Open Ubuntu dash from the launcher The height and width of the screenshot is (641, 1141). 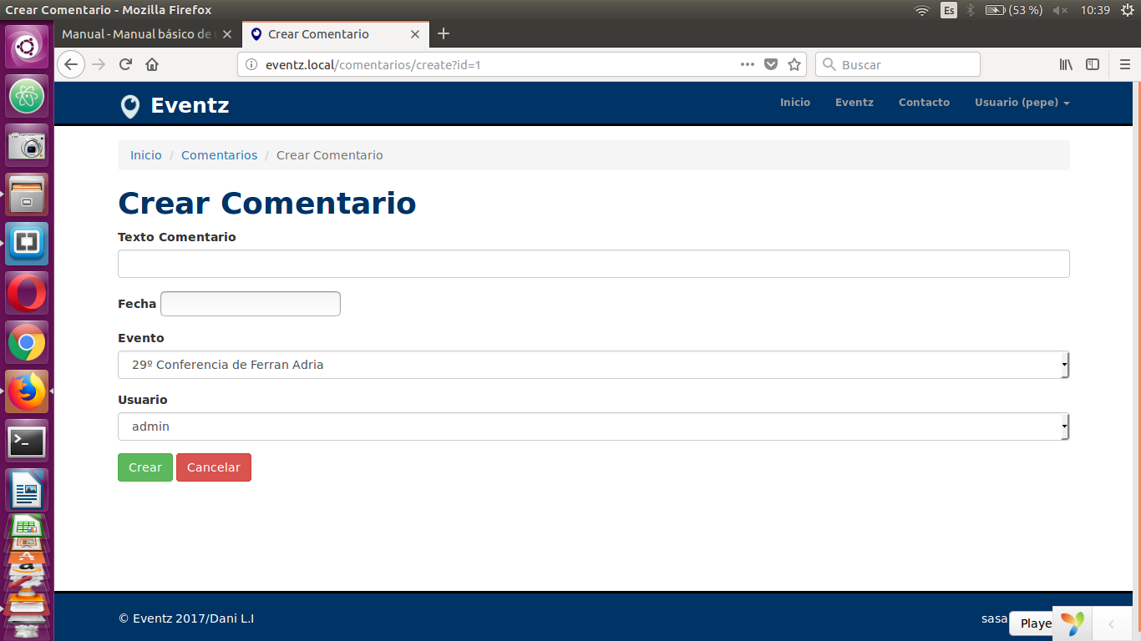28,47
